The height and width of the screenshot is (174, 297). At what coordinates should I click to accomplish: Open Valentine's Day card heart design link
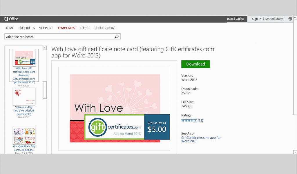(x=24, y=110)
